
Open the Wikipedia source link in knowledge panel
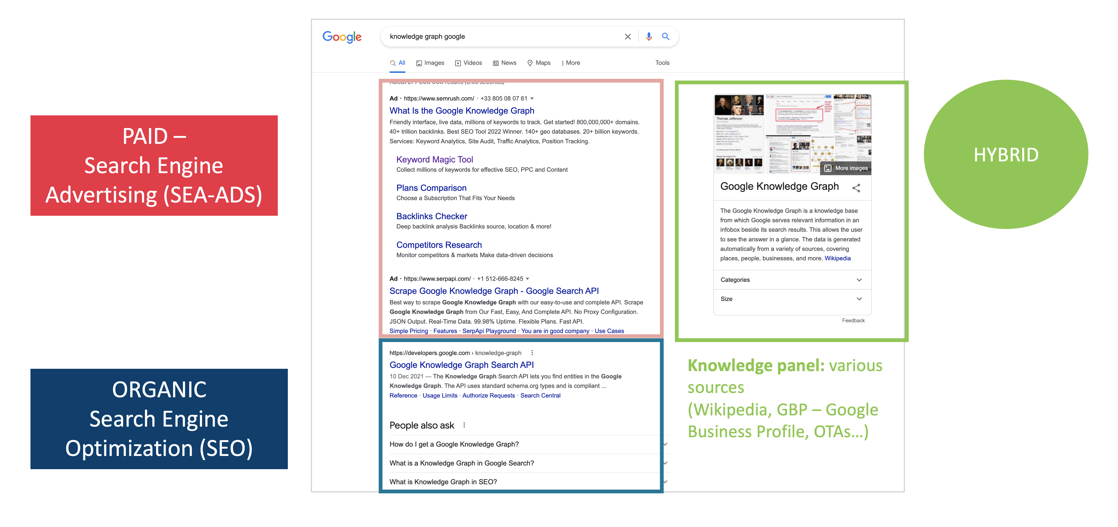(x=838, y=258)
